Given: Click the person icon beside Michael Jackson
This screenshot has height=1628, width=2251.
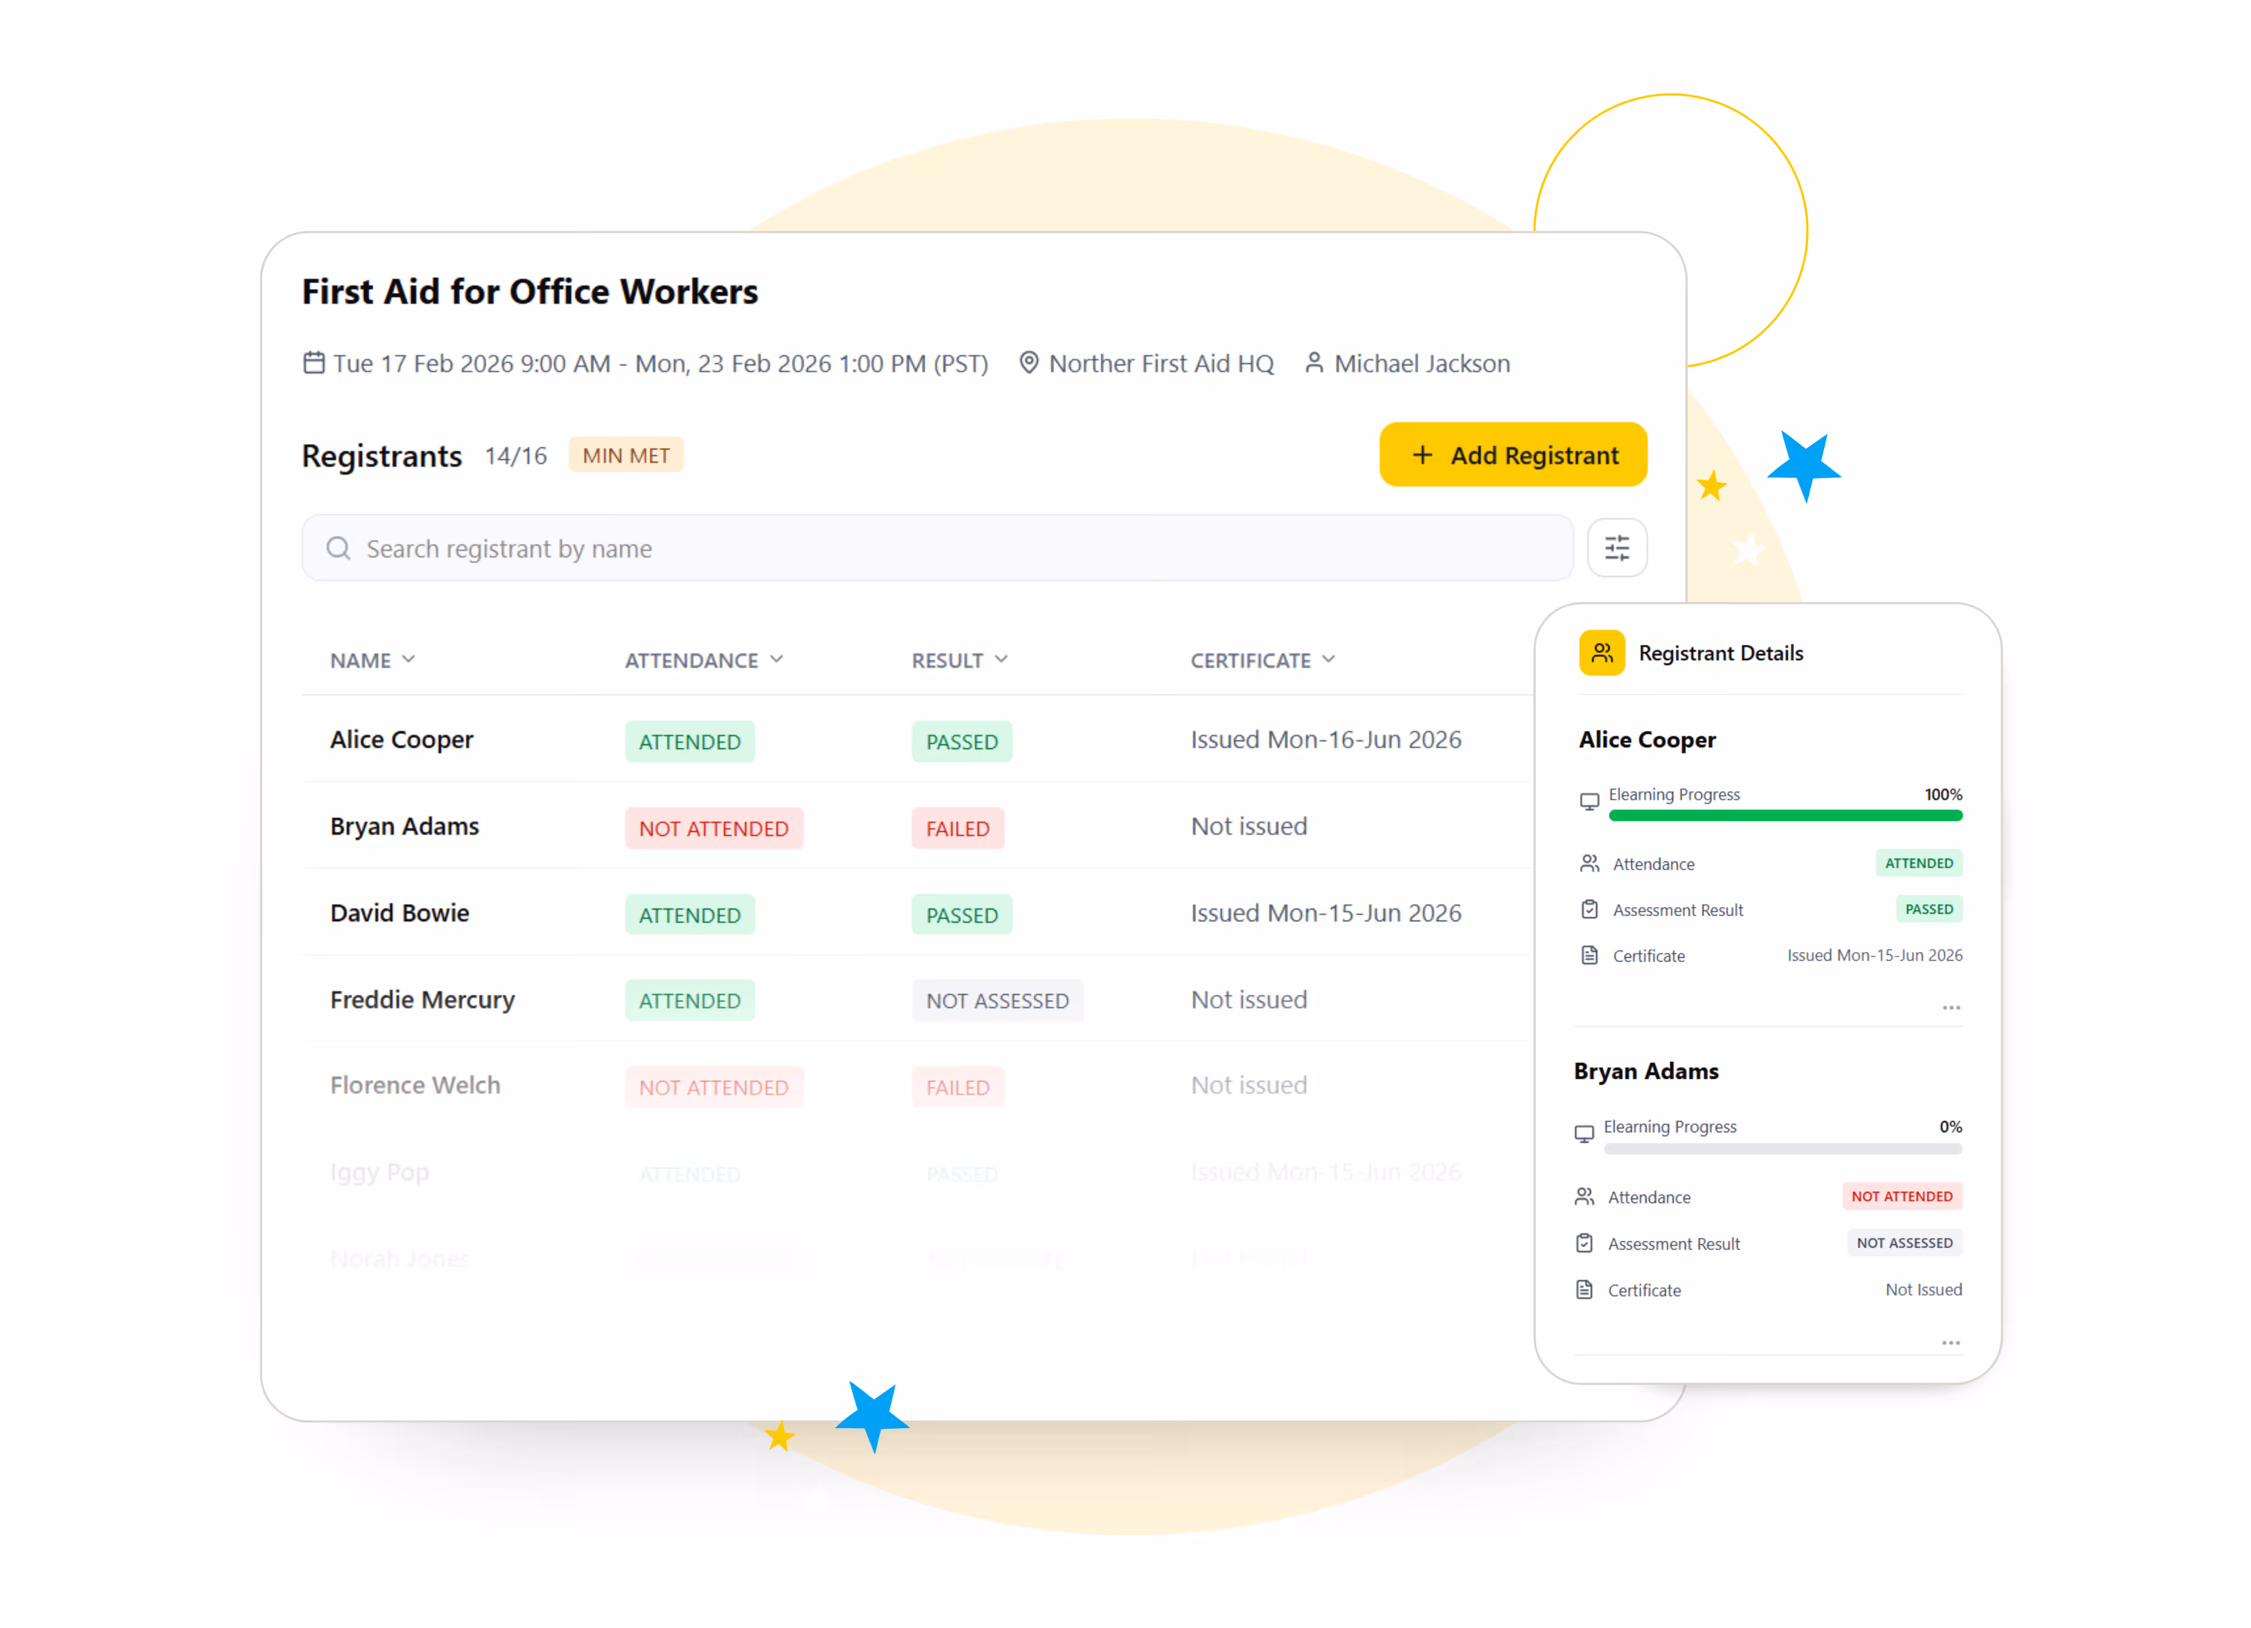Looking at the screenshot, I should pyautogui.click(x=1314, y=362).
